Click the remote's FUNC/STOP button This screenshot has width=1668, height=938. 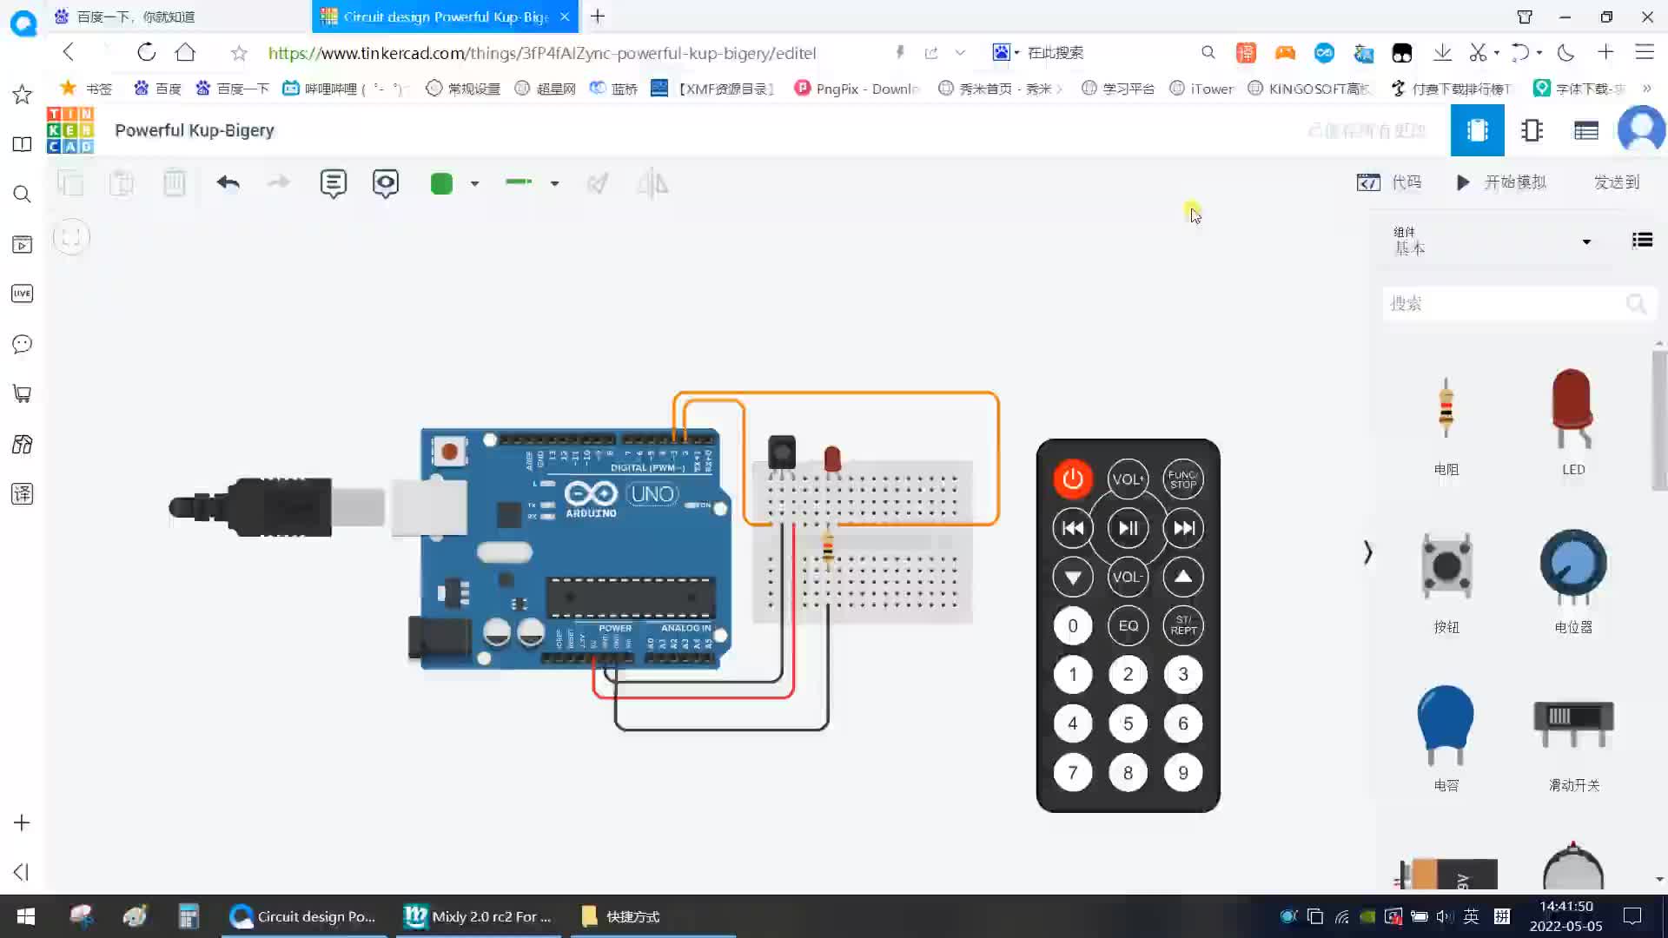pos(1183,479)
